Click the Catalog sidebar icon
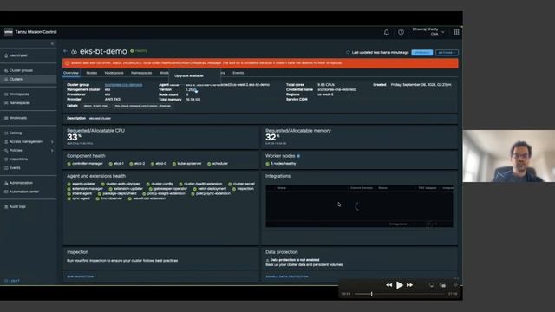Image resolution: width=555 pixels, height=312 pixels. 6,133
